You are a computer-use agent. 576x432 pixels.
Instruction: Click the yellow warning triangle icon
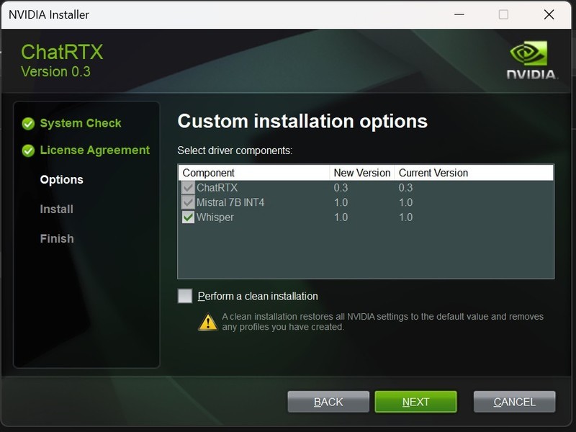pyautogui.click(x=208, y=322)
